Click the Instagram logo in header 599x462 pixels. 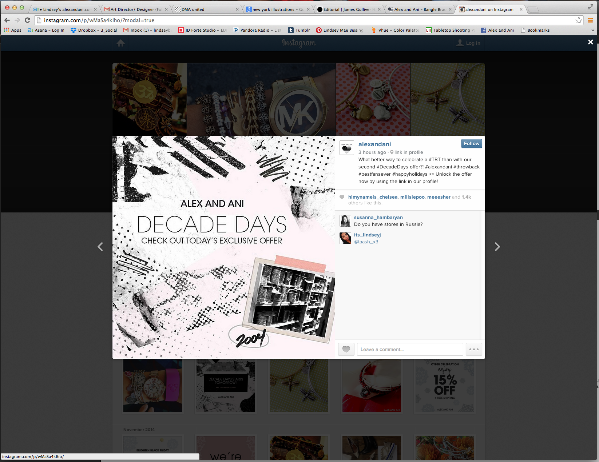pos(298,43)
